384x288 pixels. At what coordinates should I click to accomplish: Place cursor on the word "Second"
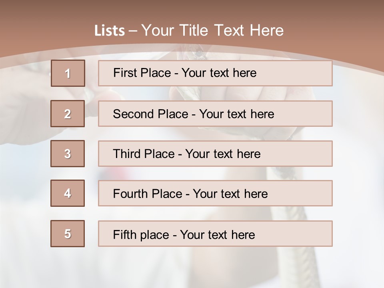(x=134, y=114)
